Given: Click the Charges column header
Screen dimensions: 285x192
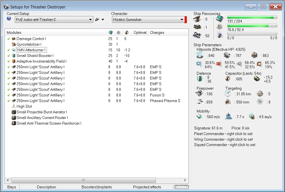Looking at the screenshot, I should (x=157, y=32).
